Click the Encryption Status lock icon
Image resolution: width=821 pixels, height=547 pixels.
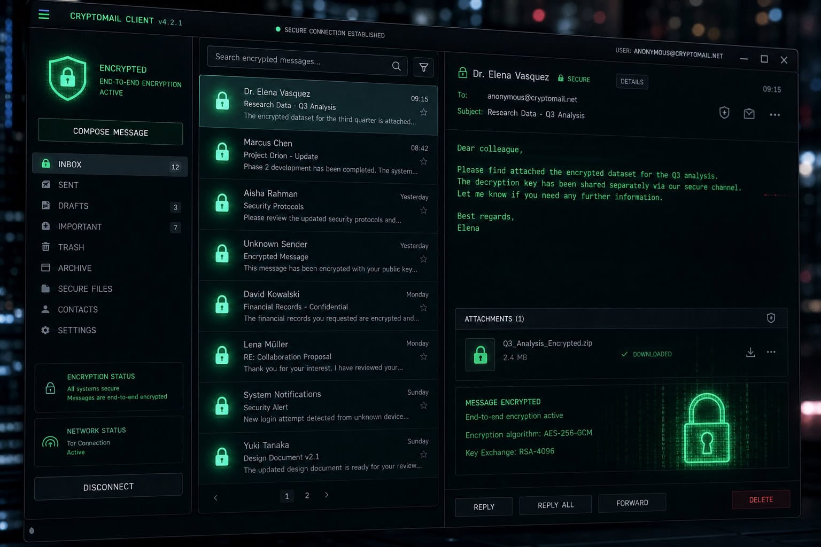(50, 388)
